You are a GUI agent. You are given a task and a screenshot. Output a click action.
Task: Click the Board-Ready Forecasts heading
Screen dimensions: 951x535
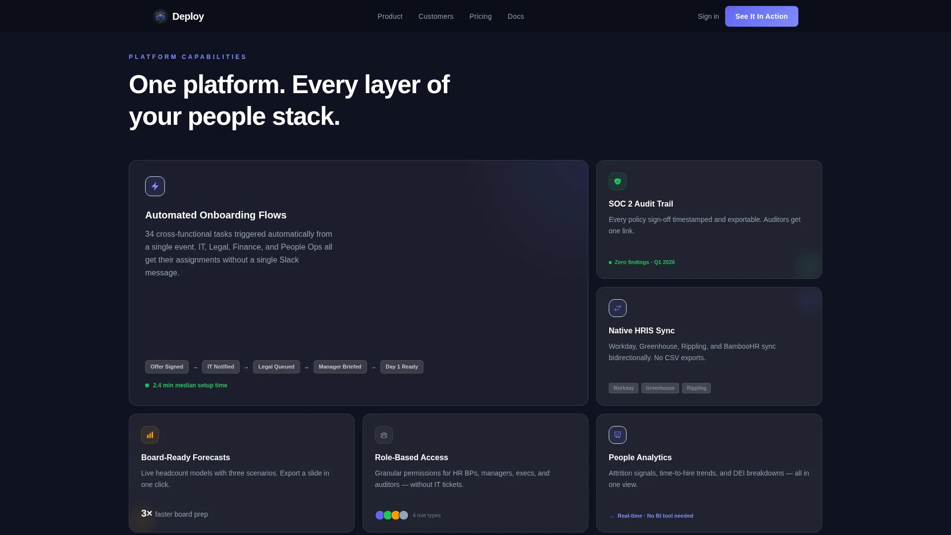point(186,457)
